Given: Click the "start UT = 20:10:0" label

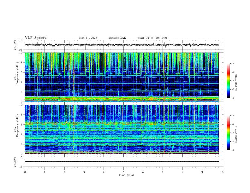Looking at the screenshot, I should (x=152, y=38).
